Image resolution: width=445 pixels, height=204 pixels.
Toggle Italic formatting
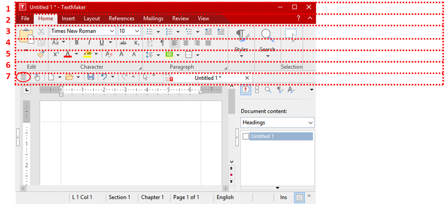click(x=89, y=43)
